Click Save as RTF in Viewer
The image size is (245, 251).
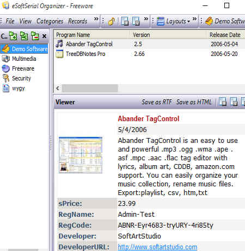click(157, 102)
